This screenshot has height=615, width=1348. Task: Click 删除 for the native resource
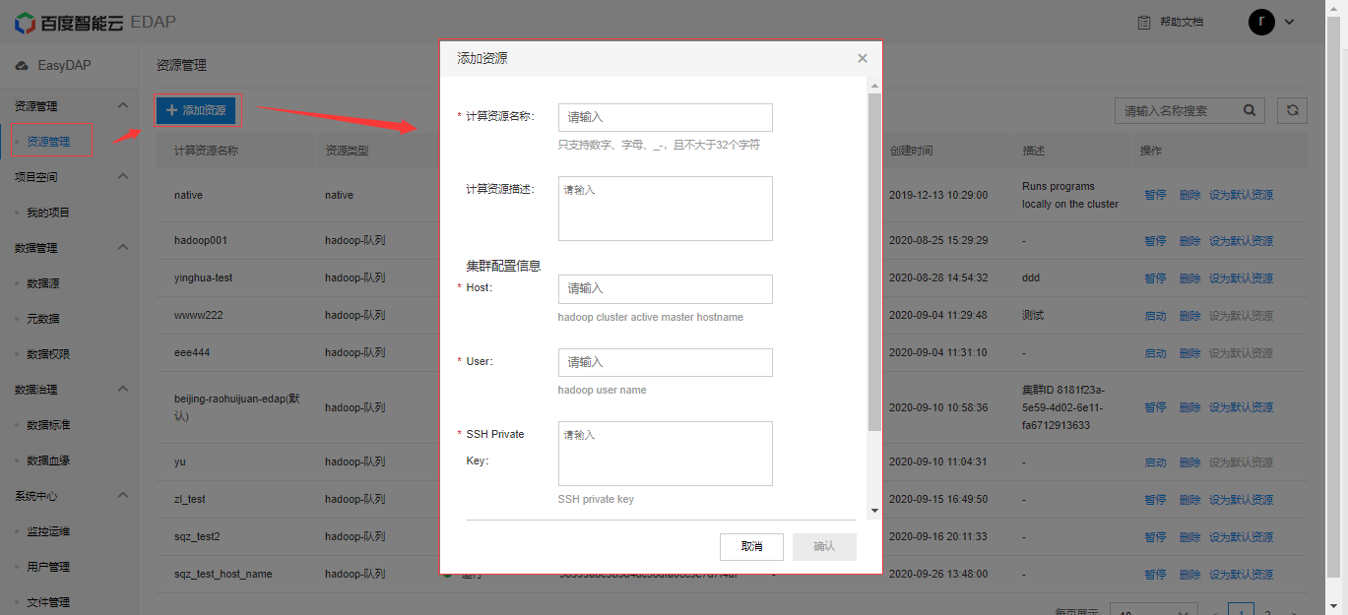[x=1189, y=195]
